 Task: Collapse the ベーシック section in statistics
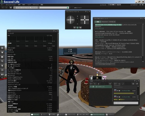point(11,33)
